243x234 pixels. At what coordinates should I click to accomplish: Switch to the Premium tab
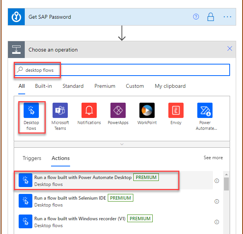pos(105,86)
